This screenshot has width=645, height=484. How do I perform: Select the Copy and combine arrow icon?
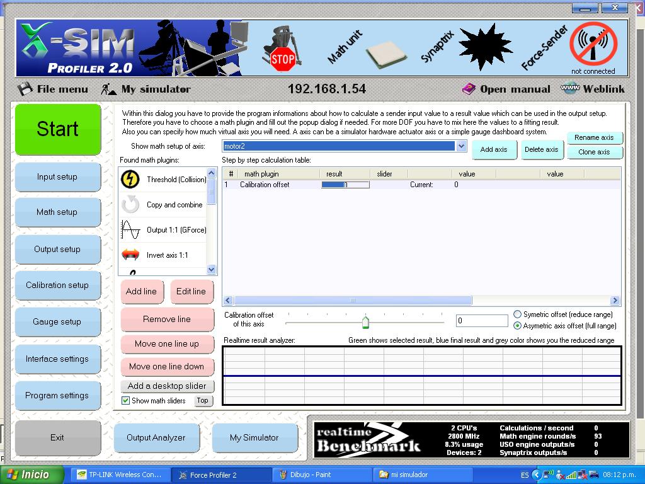[x=130, y=205]
